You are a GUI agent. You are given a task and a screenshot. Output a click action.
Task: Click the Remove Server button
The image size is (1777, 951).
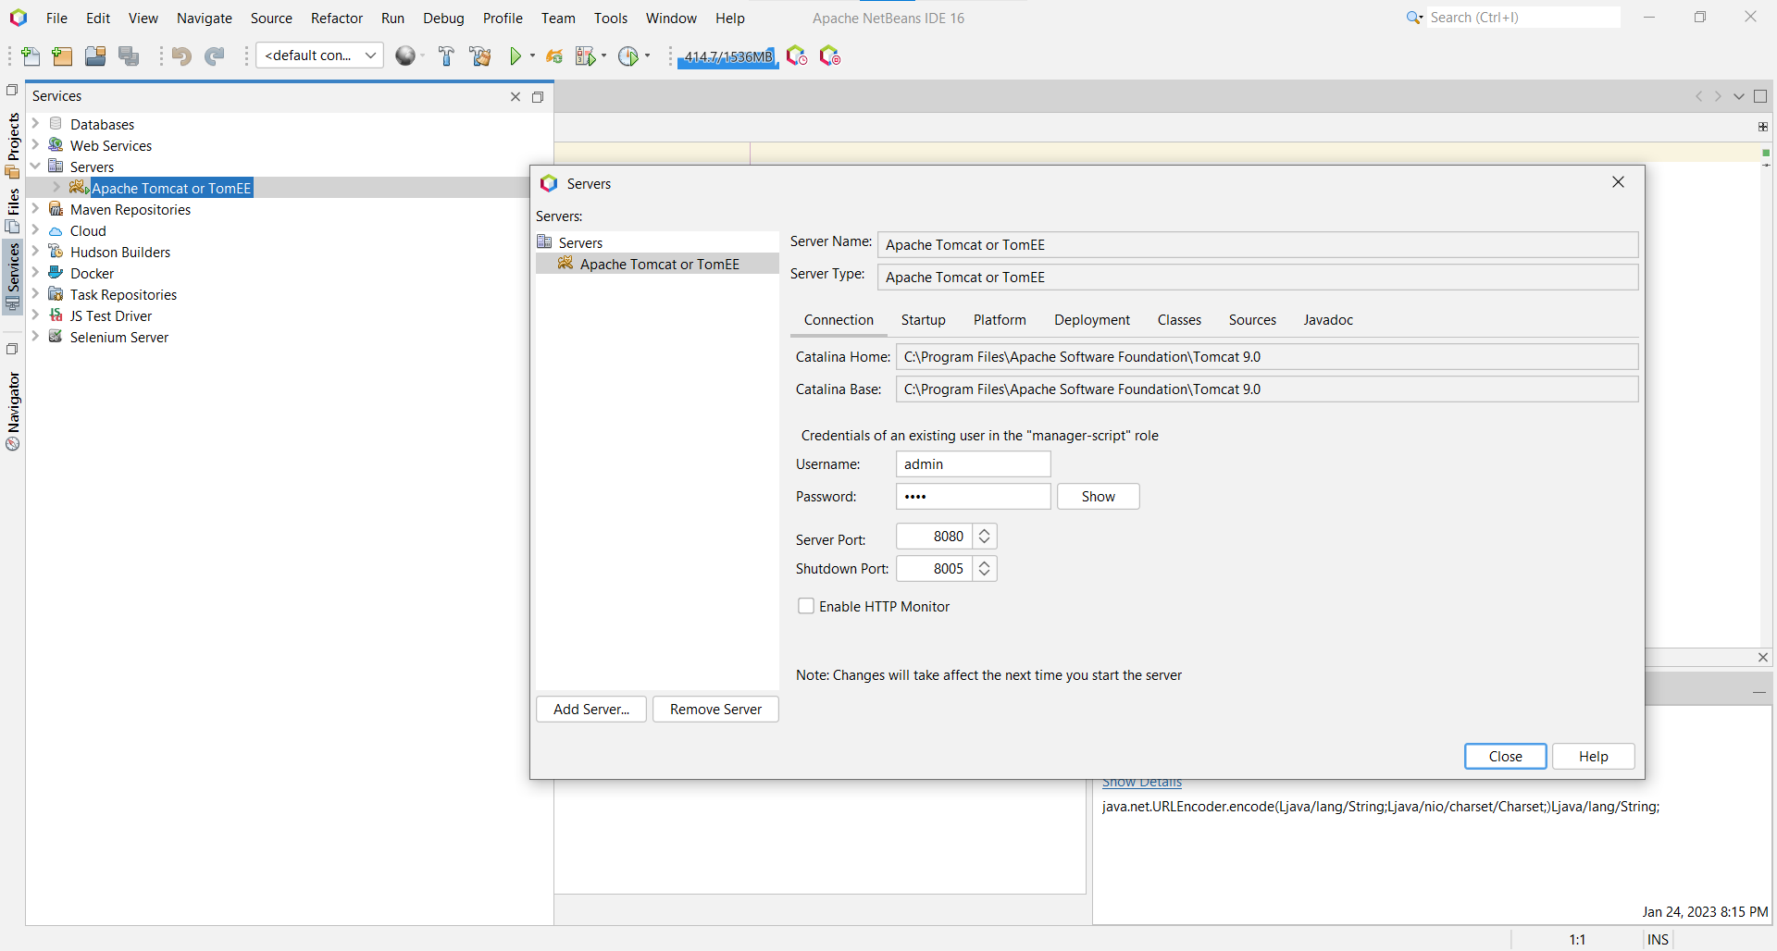[x=715, y=710]
